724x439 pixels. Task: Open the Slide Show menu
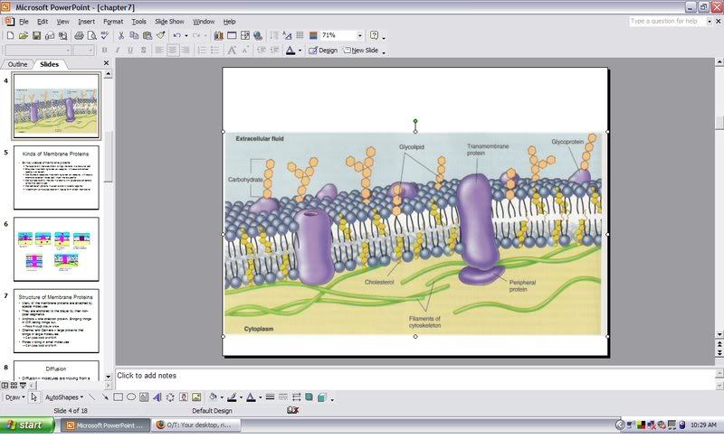click(x=169, y=21)
